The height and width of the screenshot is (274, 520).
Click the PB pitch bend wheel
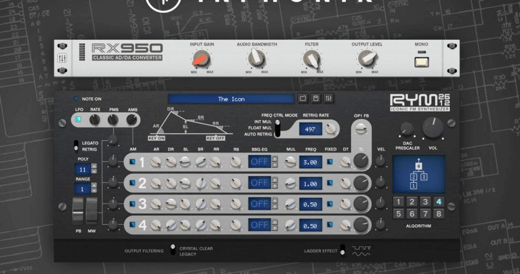click(78, 211)
